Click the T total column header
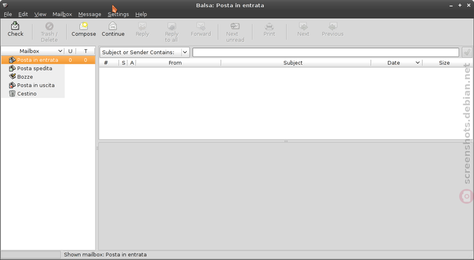The image size is (474, 260). tap(85, 51)
